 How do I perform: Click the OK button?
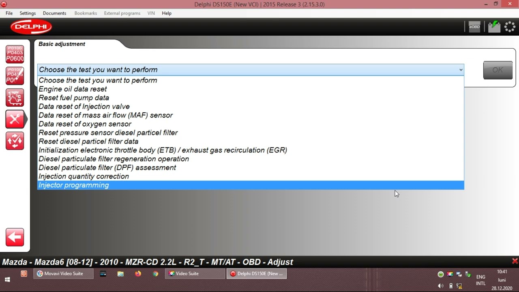[x=498, y=70]
